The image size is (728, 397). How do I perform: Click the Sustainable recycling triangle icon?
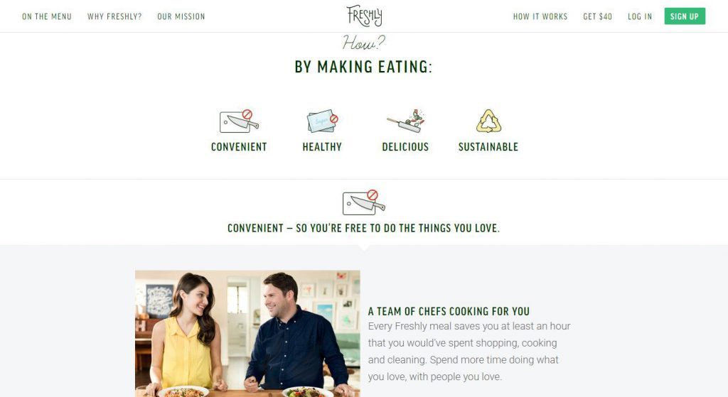tap(488, 121)
